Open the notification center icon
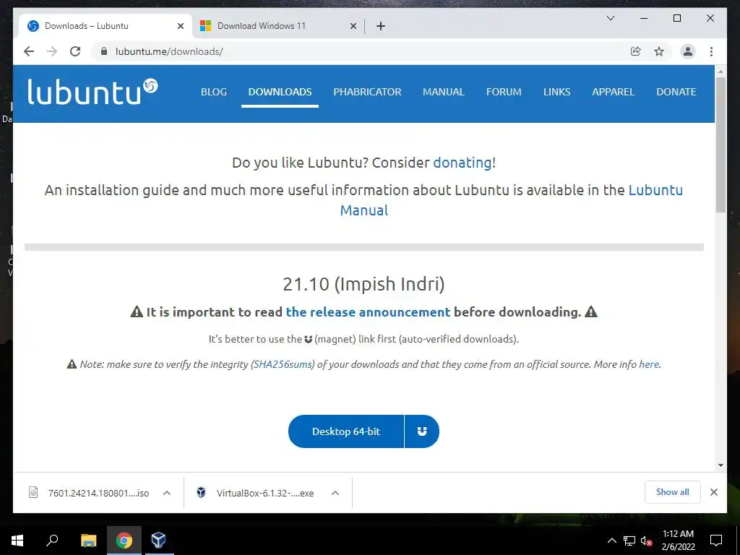740x555 pixels. tap(716, 541)
